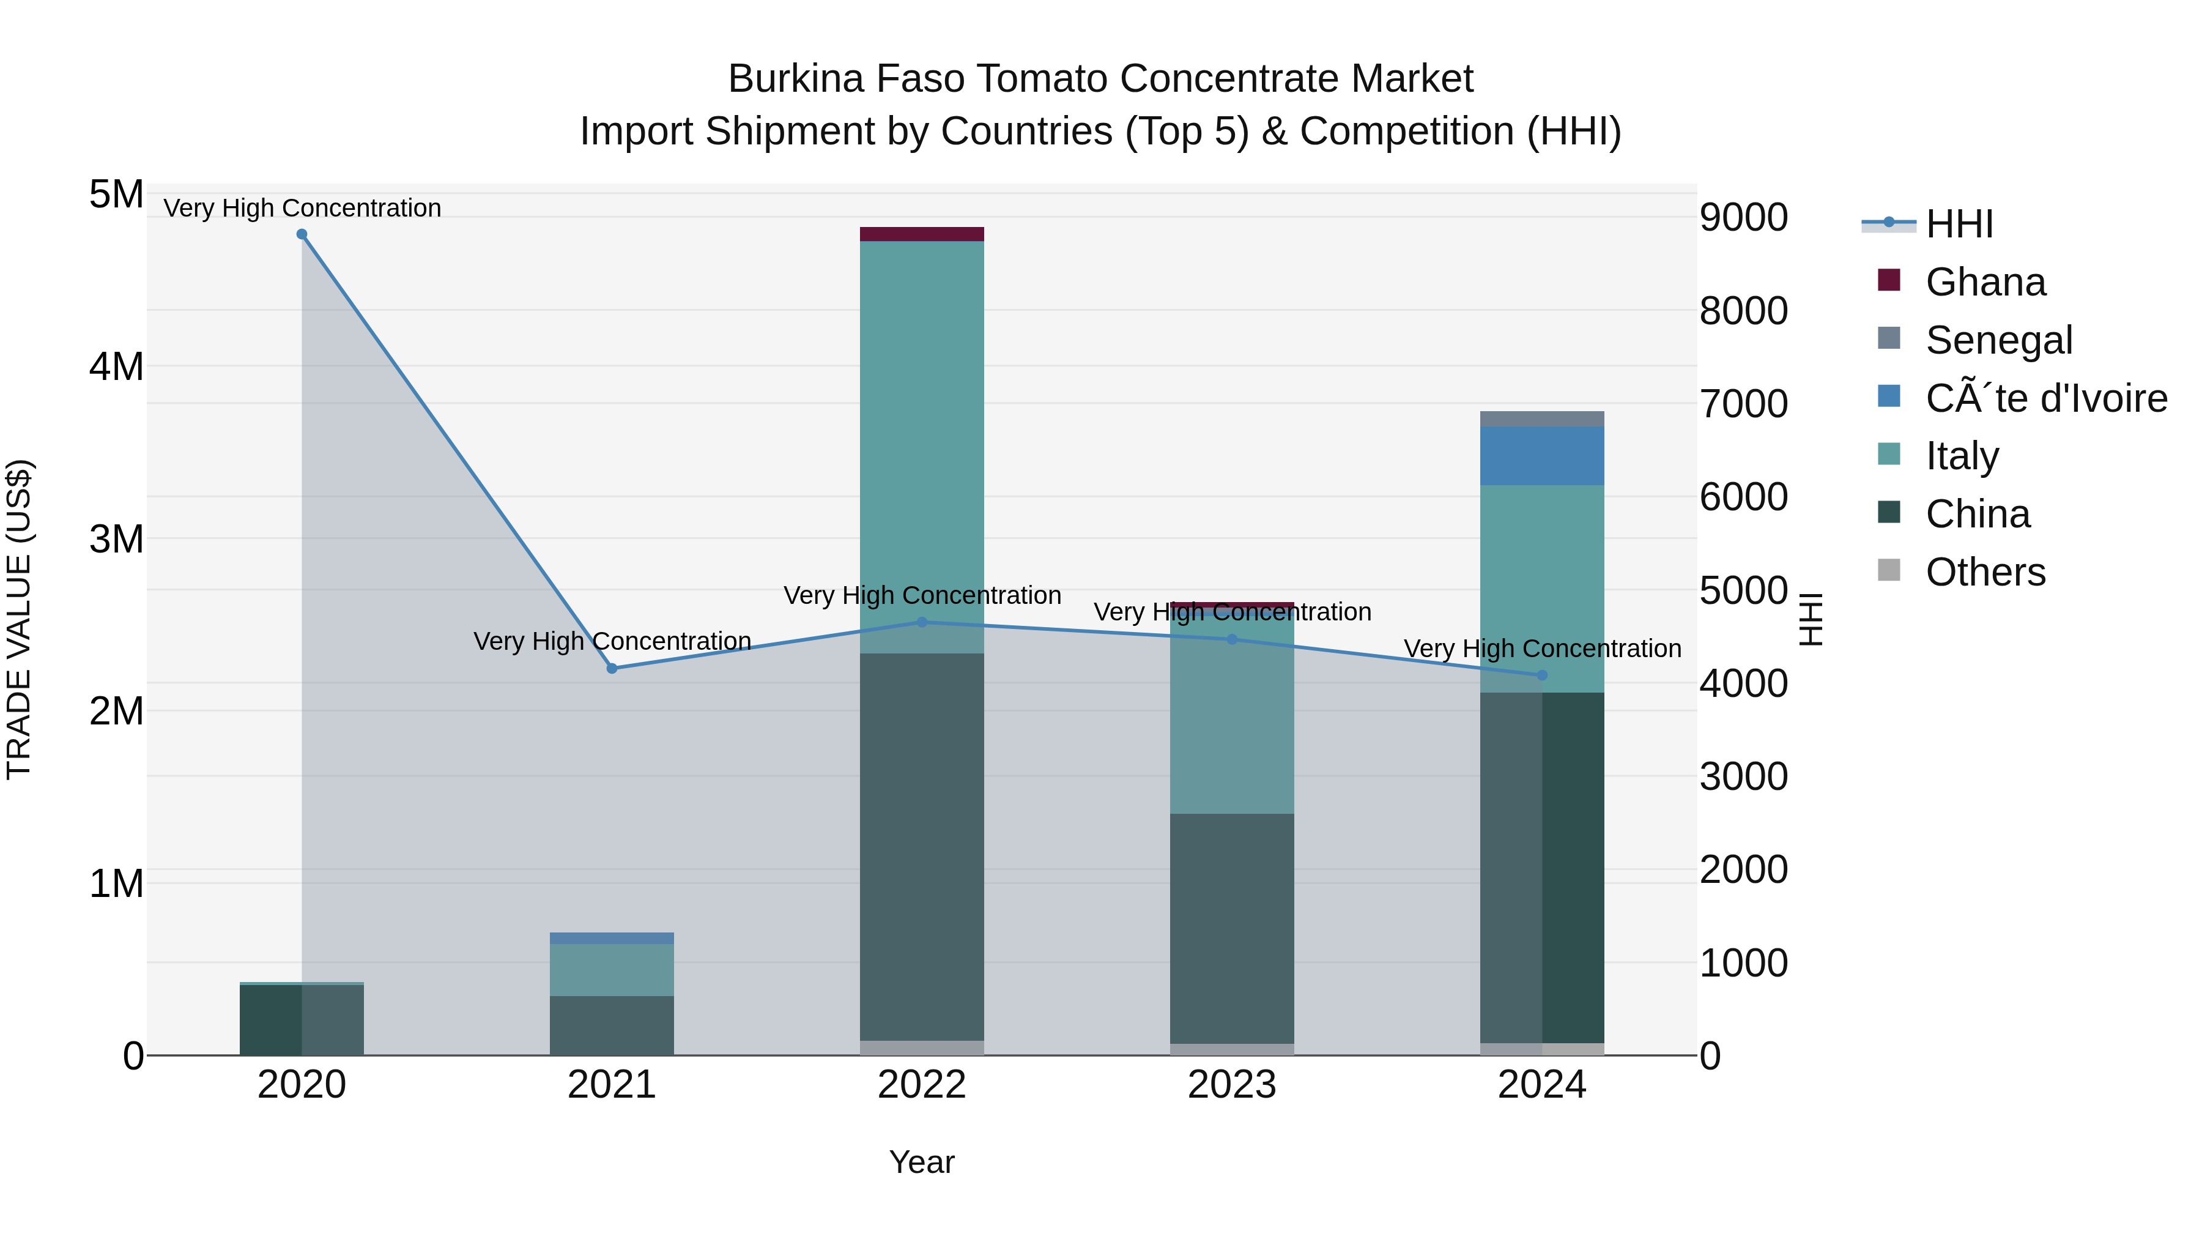The height and width of the screenshot is (1239, 2202).
Task: Click the China segment of the 2022 bar
Action: (x=922, y=847)
